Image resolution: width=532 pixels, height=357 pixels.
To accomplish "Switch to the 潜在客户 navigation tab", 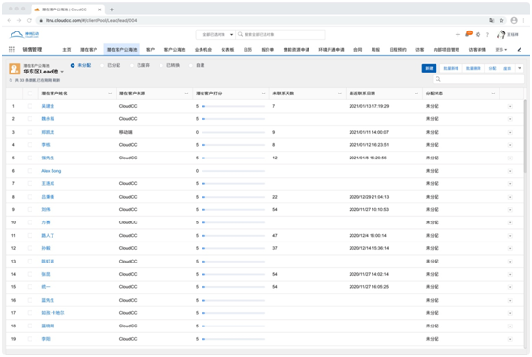I will 89,50.
